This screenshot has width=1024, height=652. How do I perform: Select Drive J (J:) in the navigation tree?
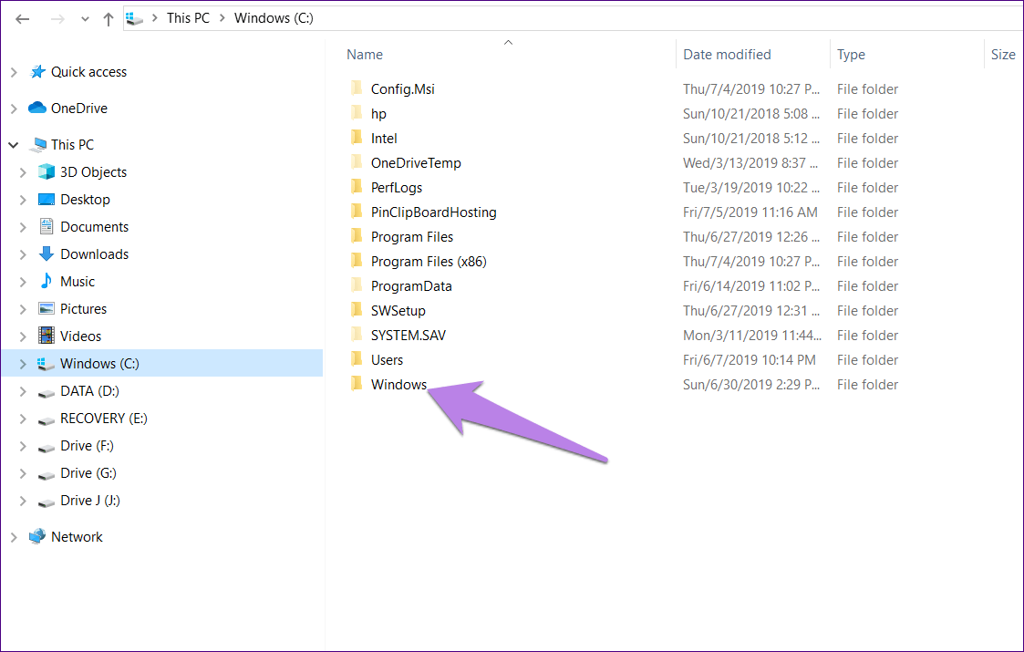pos(90,501)
